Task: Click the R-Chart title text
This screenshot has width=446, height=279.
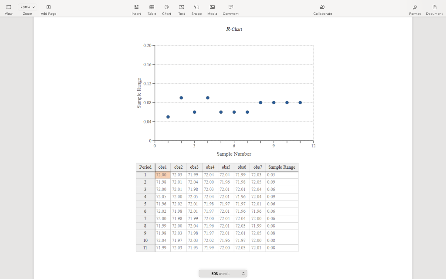Action: 234,29
